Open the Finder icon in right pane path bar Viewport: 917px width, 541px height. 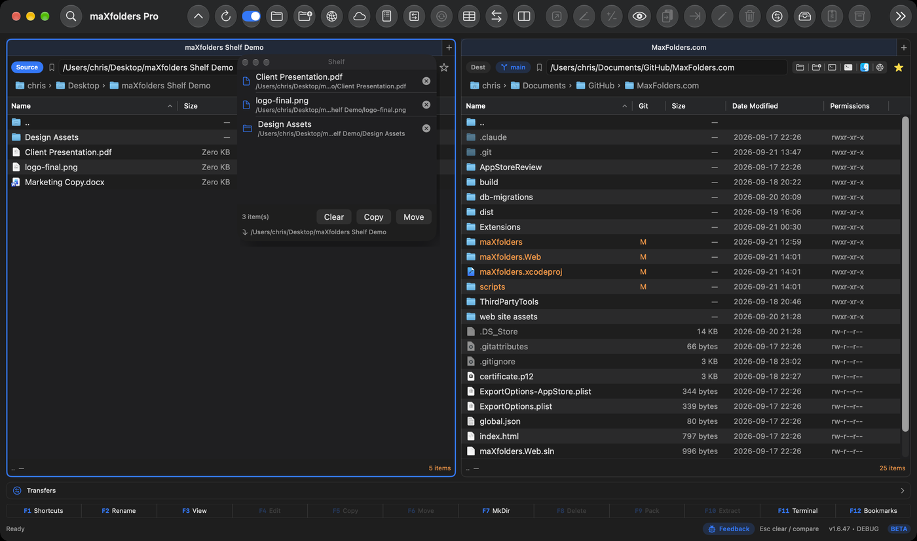pyautogui.click(x=865, y=67)
